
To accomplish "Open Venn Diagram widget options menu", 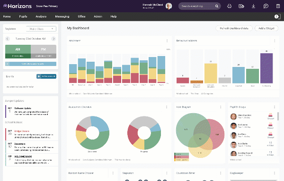I will click(221, 107).
